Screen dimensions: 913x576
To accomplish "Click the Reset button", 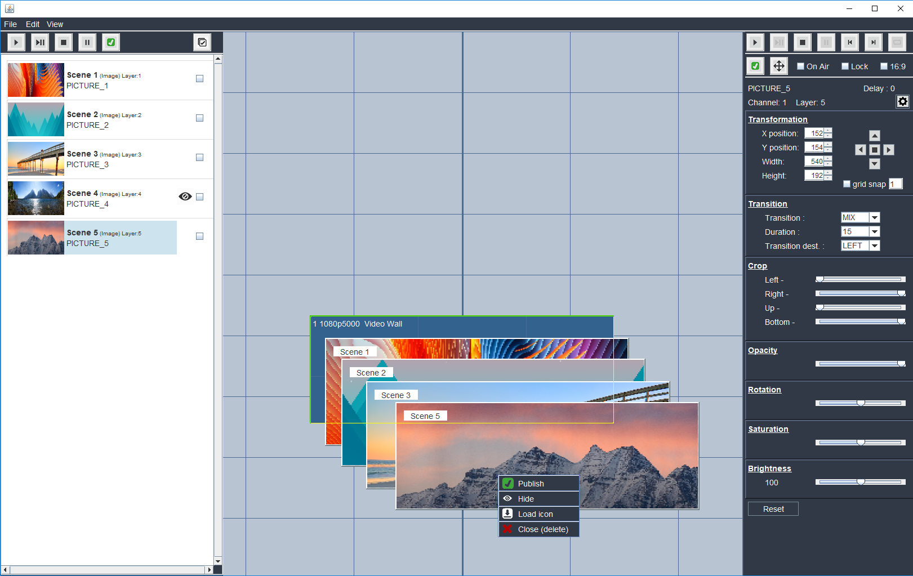I will [773, 509].
